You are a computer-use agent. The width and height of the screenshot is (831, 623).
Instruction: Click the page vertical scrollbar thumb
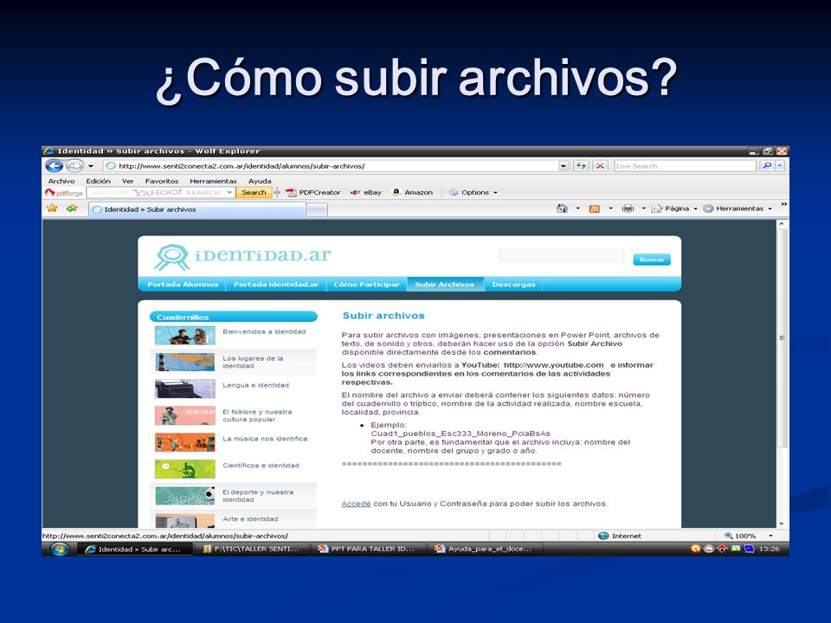click(782, 338)
